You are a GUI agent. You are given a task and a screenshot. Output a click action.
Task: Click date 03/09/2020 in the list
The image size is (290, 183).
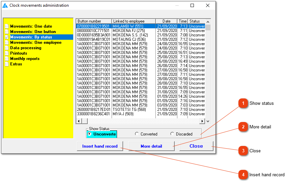coord(167,105)
